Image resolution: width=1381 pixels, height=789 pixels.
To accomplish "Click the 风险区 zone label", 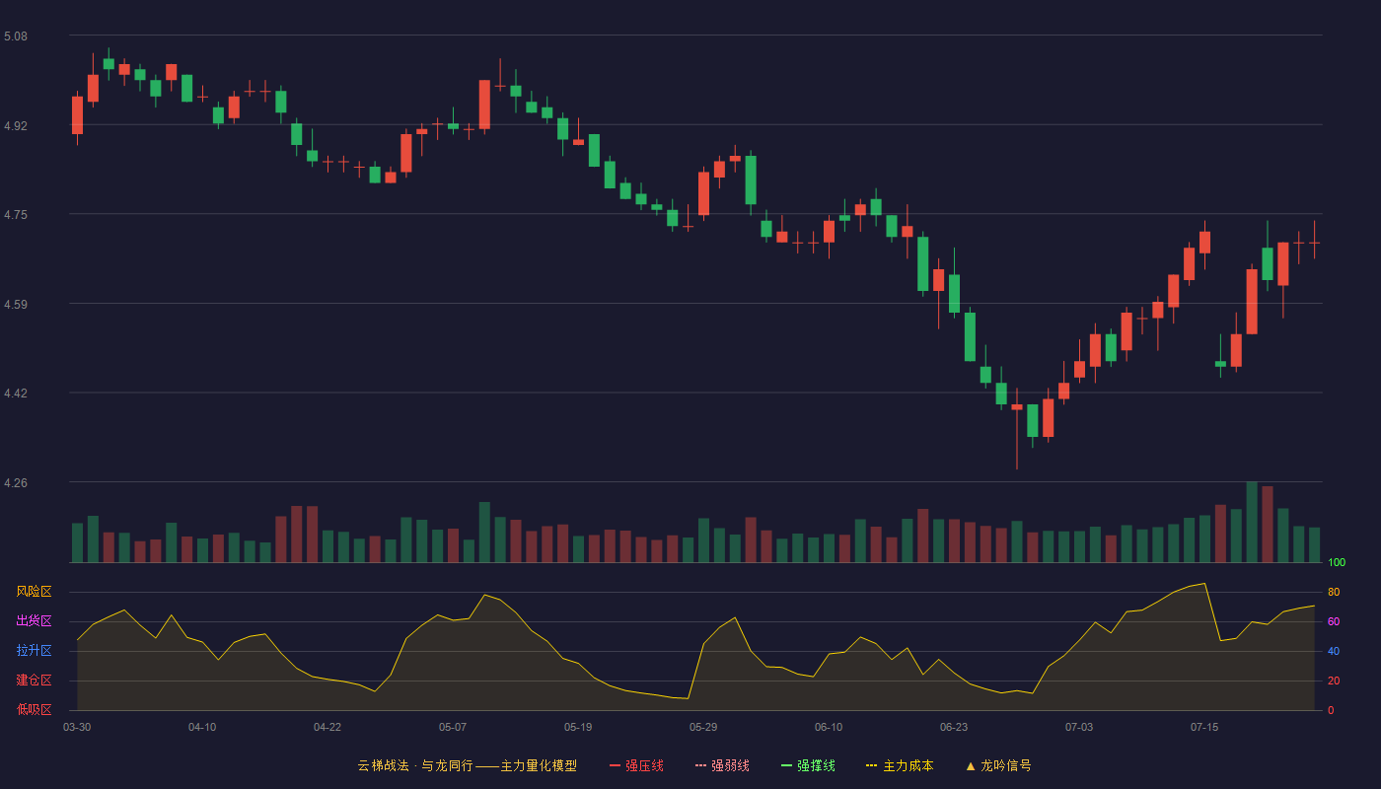I will 34,592.
